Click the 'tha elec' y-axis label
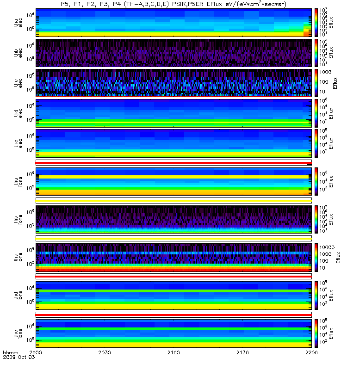This screenshot has width=347, height=370. [18, 23]
